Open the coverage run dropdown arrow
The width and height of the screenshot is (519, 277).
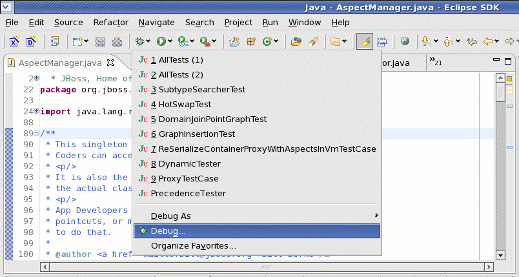pyautogui.click(x=192, y=41)
